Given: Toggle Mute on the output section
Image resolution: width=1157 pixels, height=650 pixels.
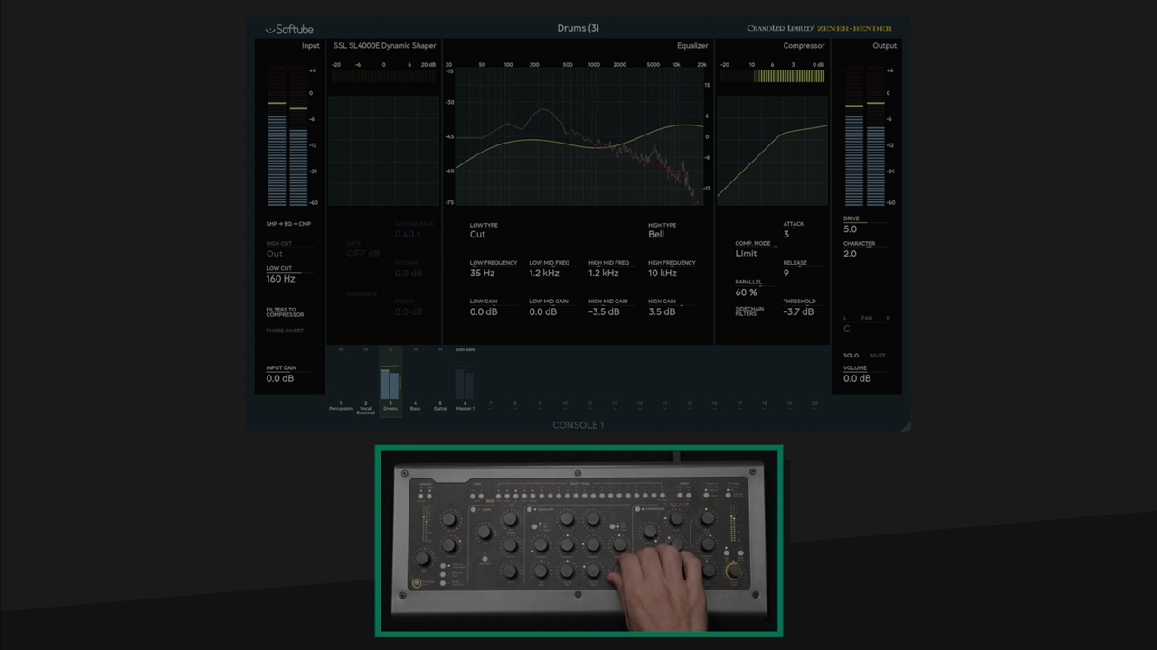Looking at the screenshot, I should click(878, 356).
